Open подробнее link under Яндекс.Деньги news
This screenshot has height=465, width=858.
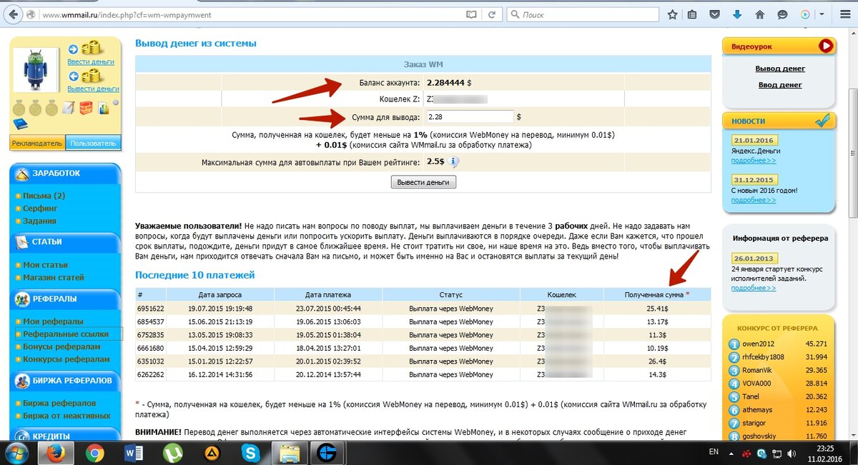[753, 161]
